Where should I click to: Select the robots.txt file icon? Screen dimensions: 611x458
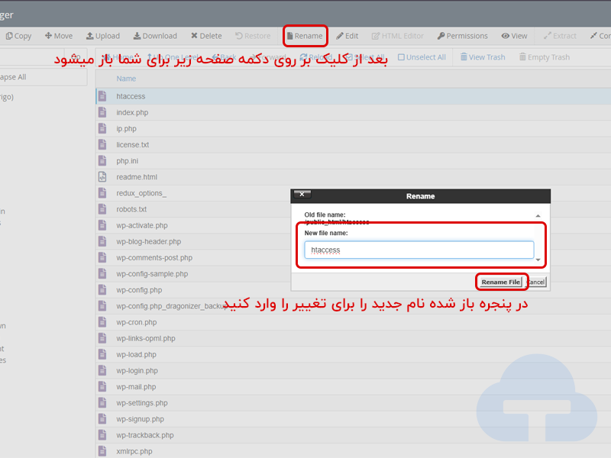(102, 209)
